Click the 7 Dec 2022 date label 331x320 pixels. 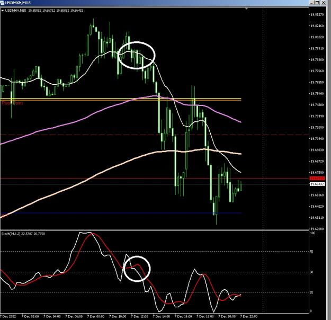tap(7, 316)
